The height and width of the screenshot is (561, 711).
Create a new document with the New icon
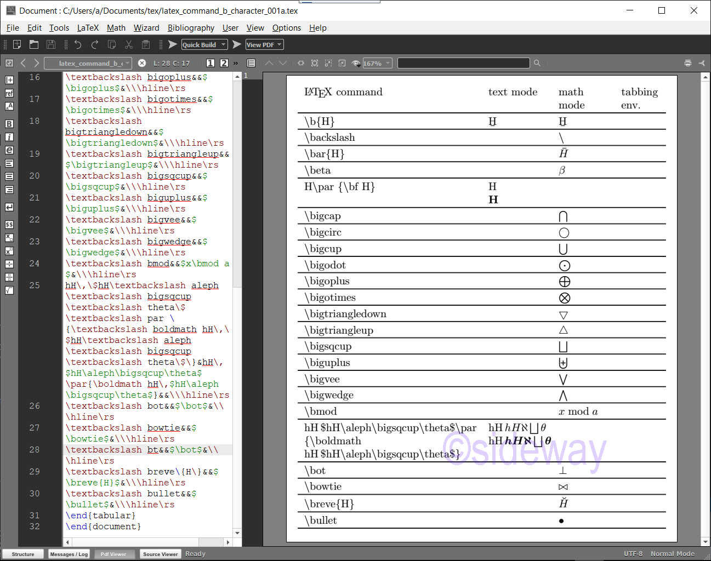[x=17, y=44]
